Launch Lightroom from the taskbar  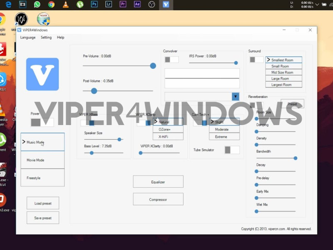pos(109,4)
